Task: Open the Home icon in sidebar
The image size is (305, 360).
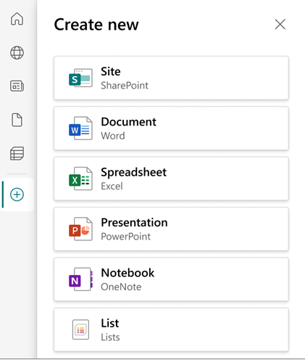Action: pyautogui.click(x=17, y=19)
